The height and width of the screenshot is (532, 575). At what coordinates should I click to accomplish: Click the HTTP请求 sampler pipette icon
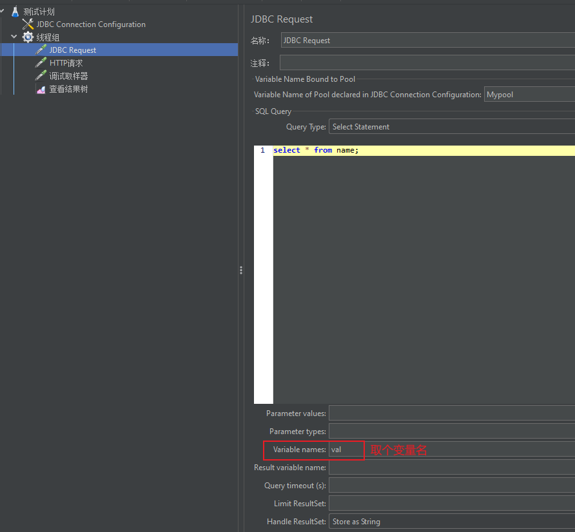point(41,62)
